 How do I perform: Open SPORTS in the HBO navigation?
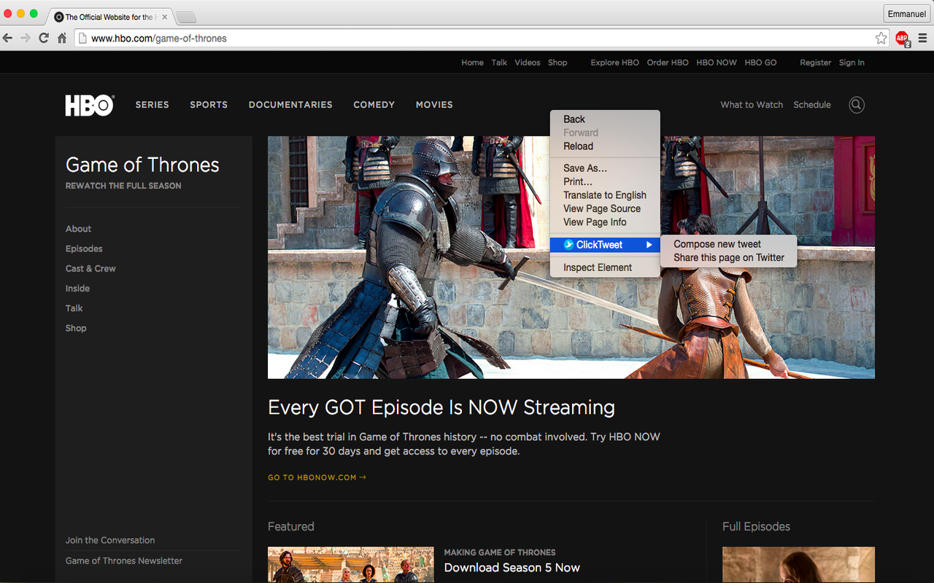click(209, 105)
